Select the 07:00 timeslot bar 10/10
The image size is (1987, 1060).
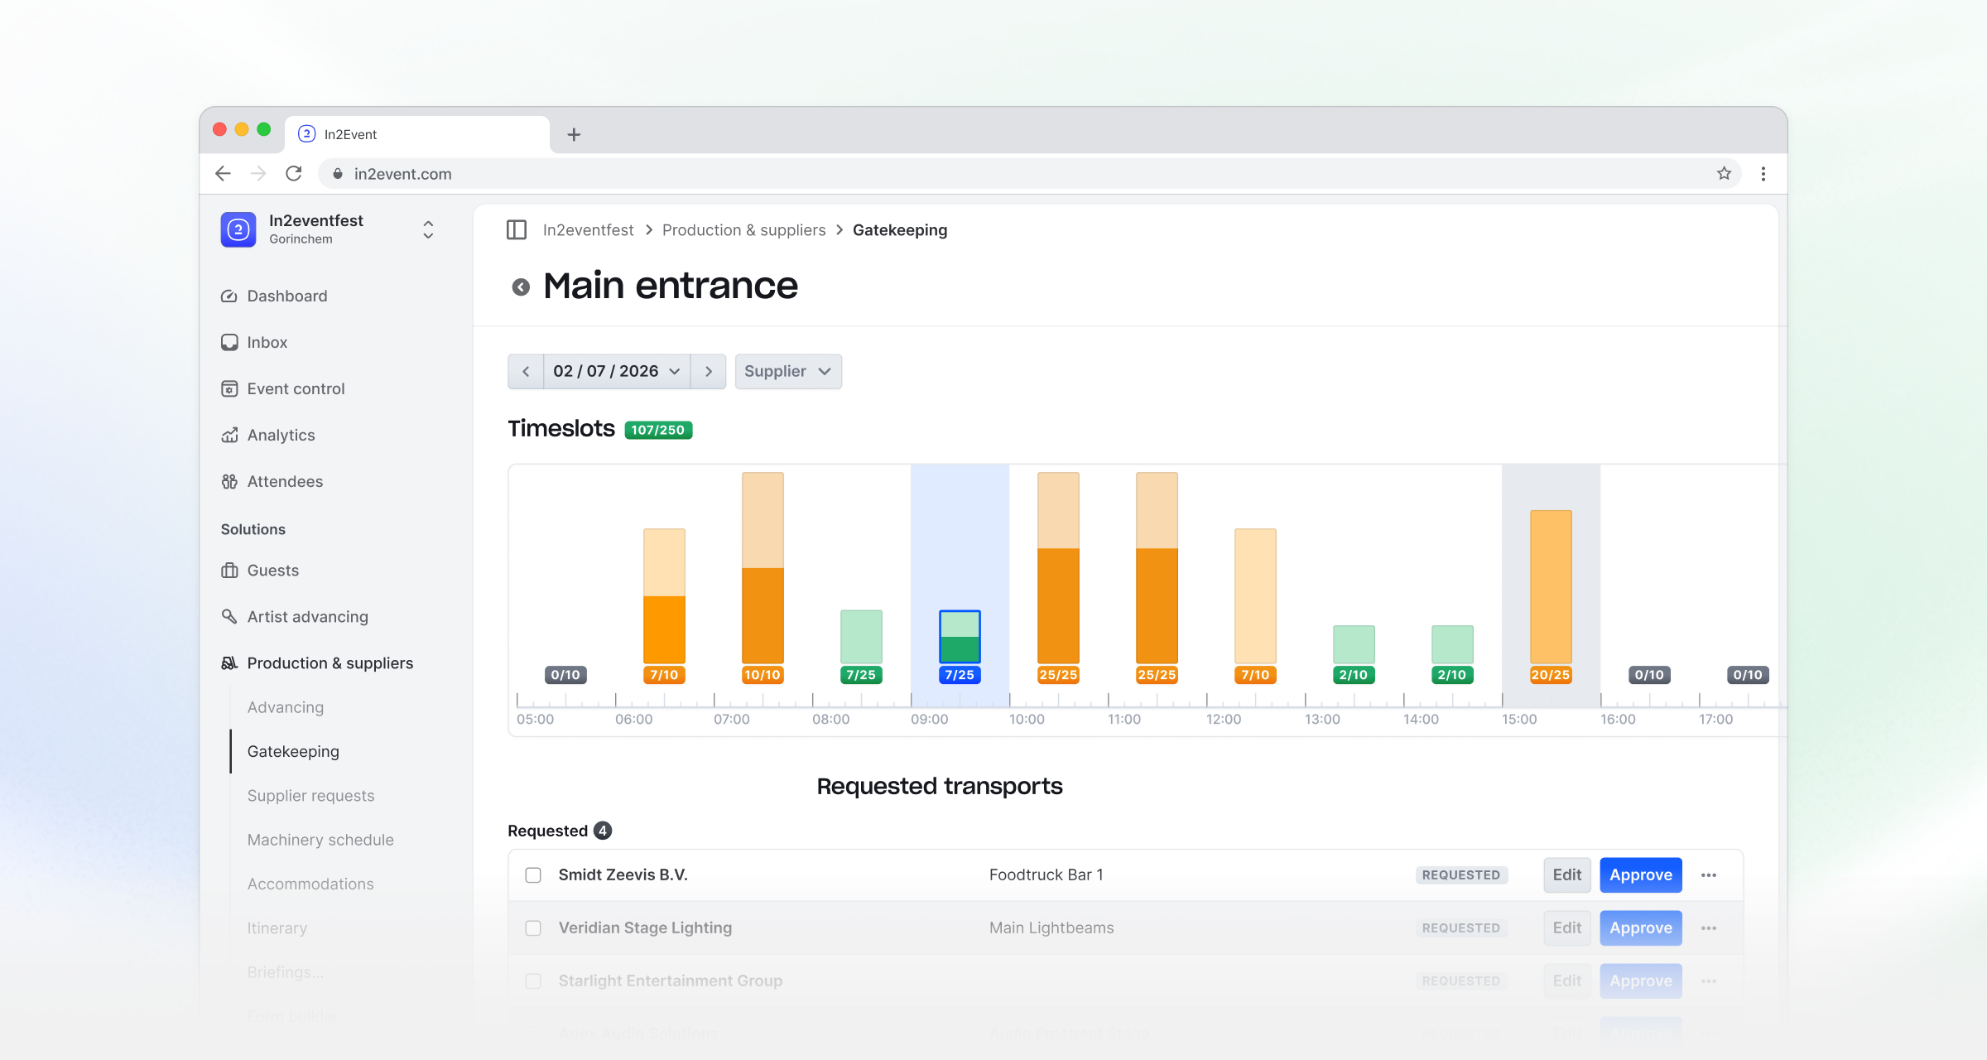click(763, 567)
